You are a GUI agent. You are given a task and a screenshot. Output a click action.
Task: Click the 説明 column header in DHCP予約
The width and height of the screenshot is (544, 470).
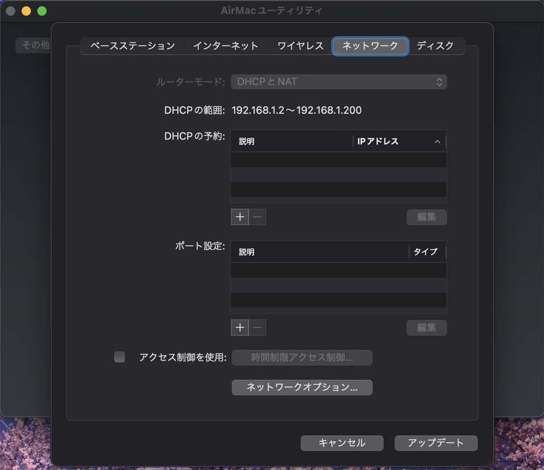click(x=291, y=141)
